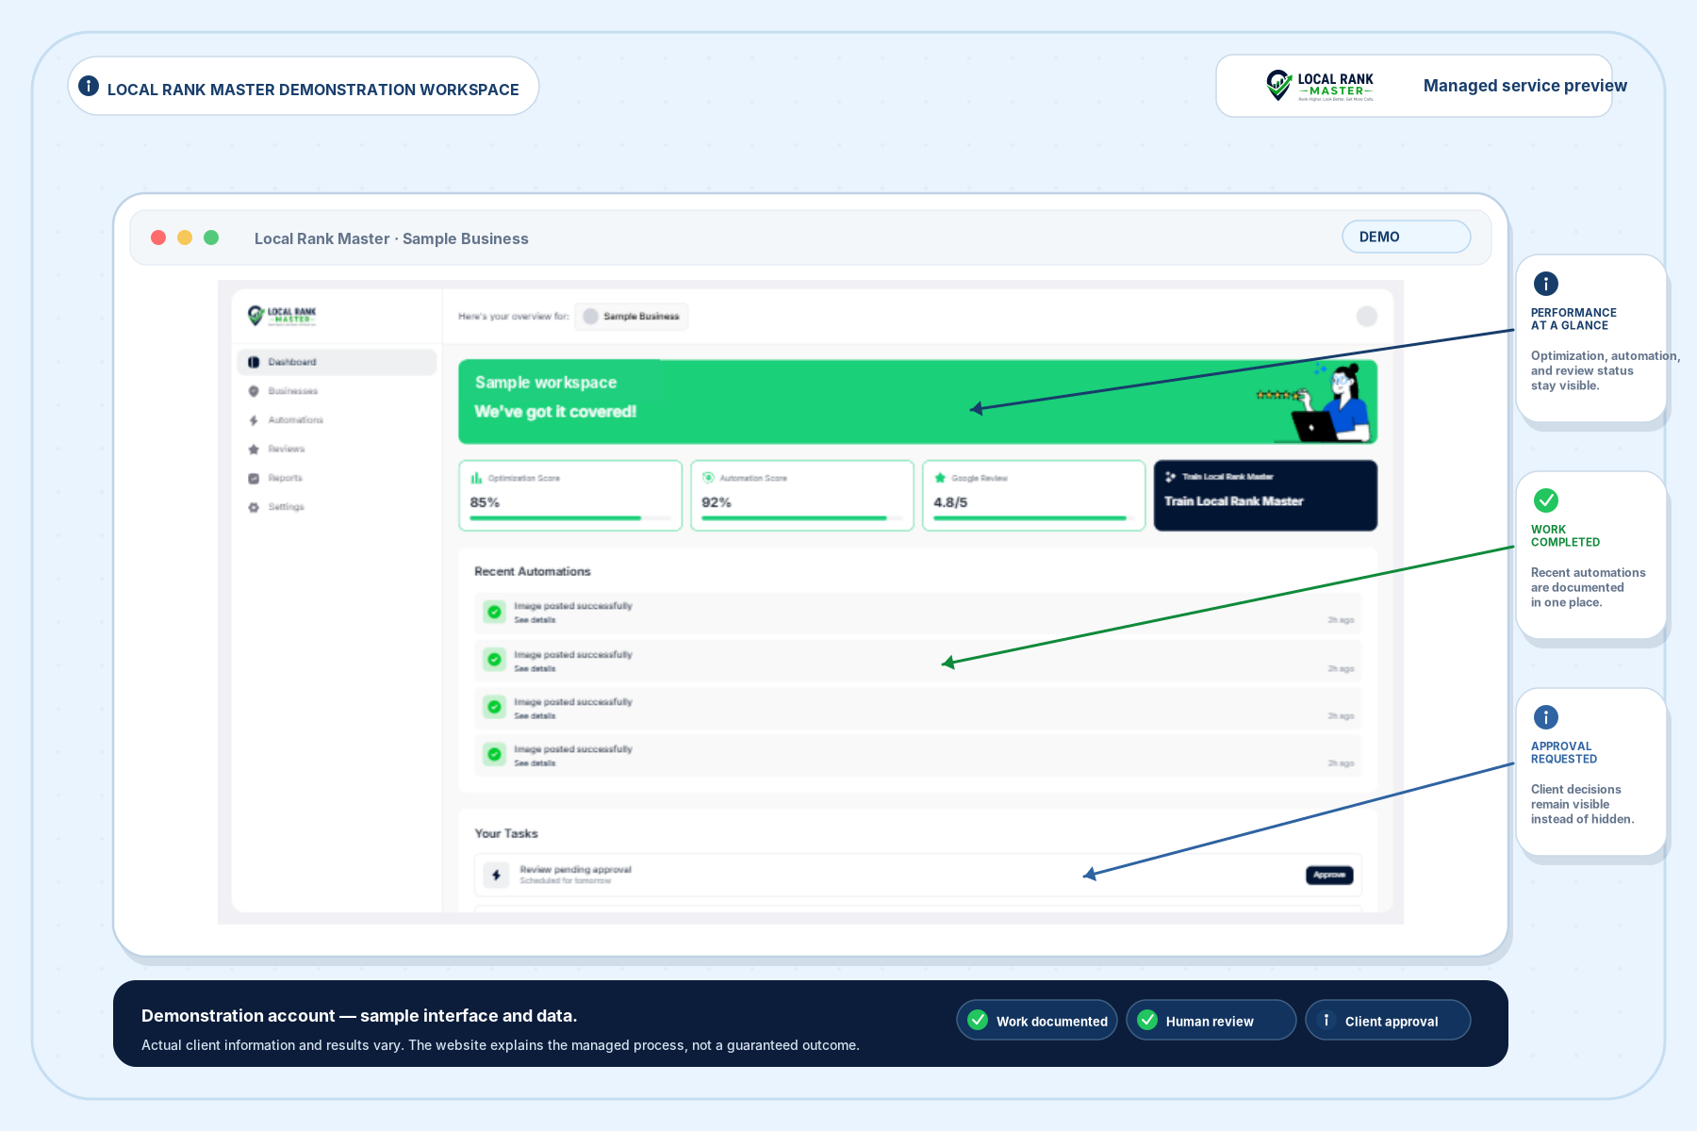Click the round user avatar in dashboard header
Viewport: 1697px width, 1131px height.
click(1367, 317)
